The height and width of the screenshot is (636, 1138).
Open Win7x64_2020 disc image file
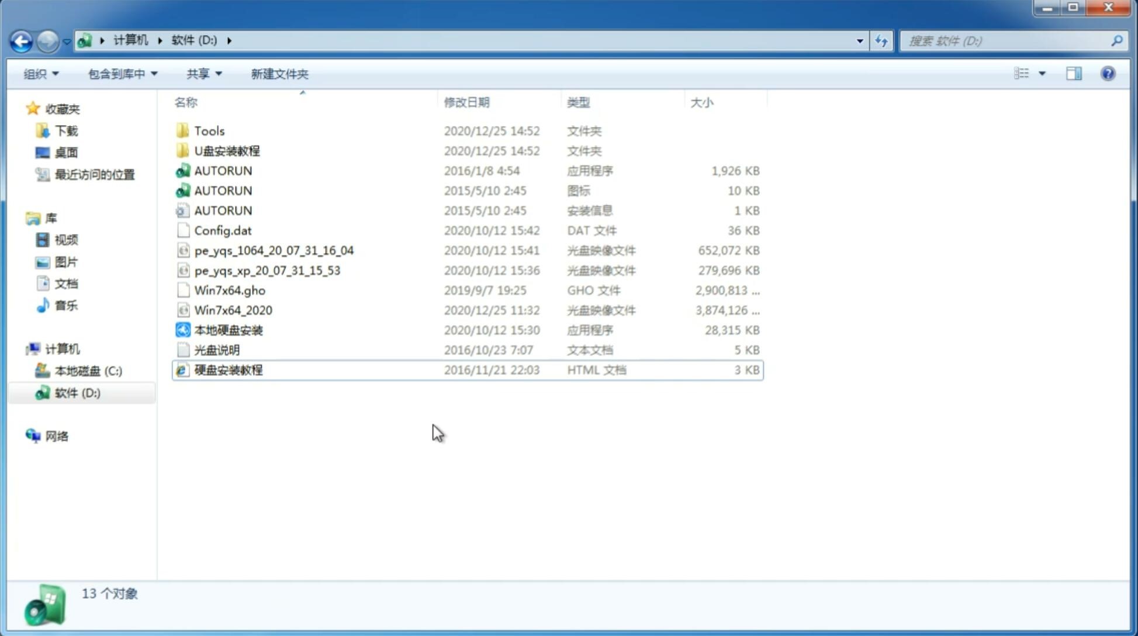[x=232, y=310]
